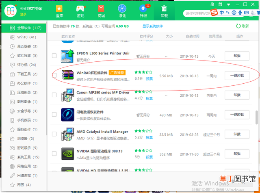Open the 宝库 software library tab
Image resolution: width=260 pixels, height=193 pixels.
pos(59,11)
